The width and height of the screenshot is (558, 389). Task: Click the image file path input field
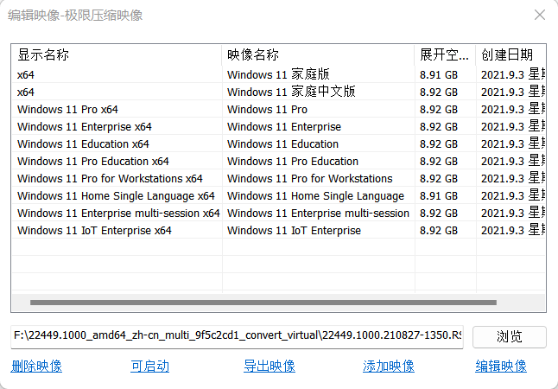237,336
